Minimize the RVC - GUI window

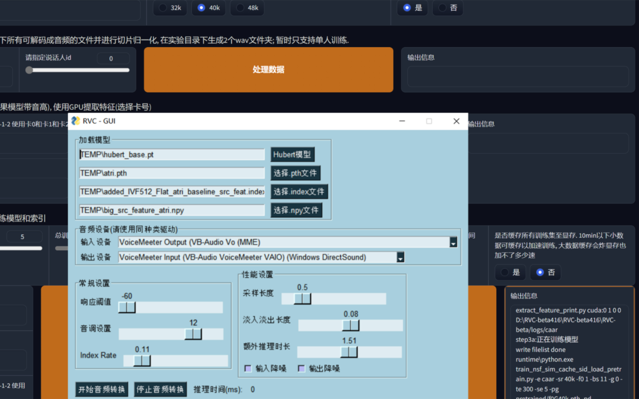pos(402,121)
